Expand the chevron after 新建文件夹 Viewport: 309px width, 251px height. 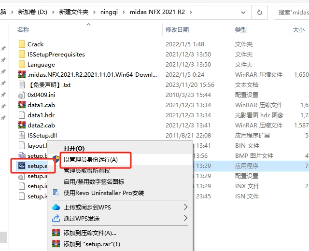[94, 12]
